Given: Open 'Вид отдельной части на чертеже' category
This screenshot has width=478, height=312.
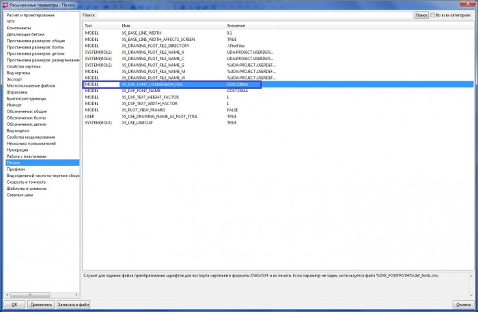Looking at the screenshot, I should [42, 175].
